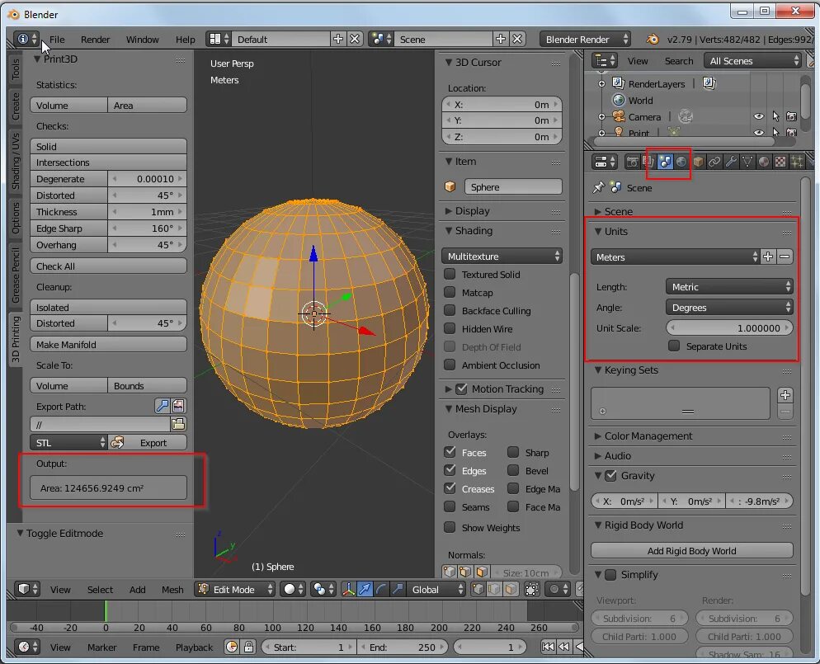820x664 pixels.
Task: Switch to face select mode
Action: coord(511,590)
